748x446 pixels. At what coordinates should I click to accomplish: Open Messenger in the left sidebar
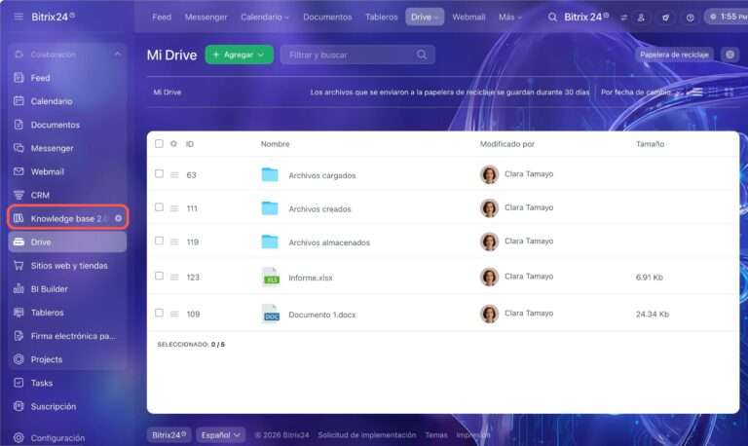[x=67, y=148]
